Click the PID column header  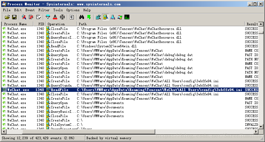click(40, 24)
